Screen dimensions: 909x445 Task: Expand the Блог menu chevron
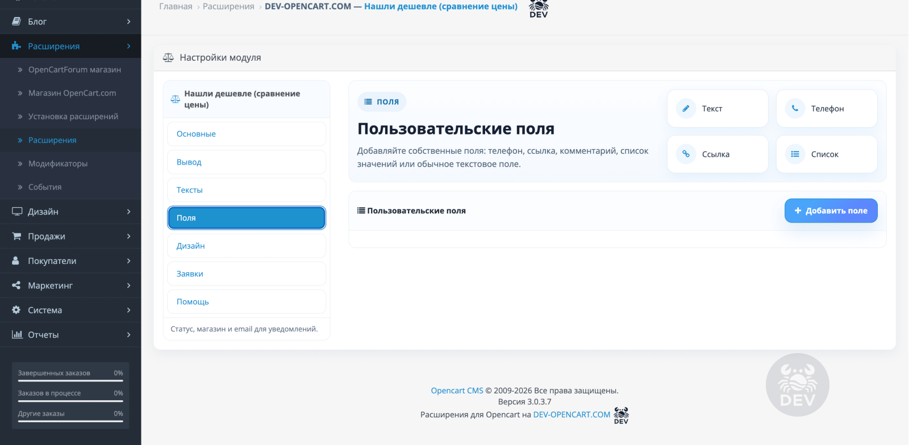coord(129,22)
